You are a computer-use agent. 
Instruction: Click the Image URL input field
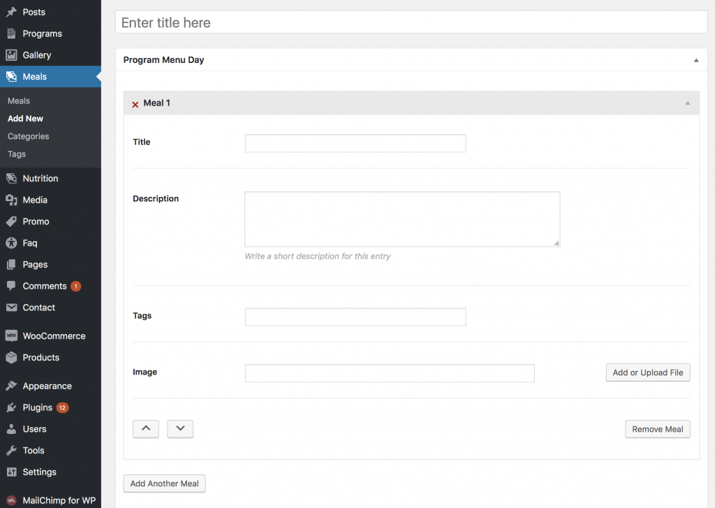tap(390, 373)
